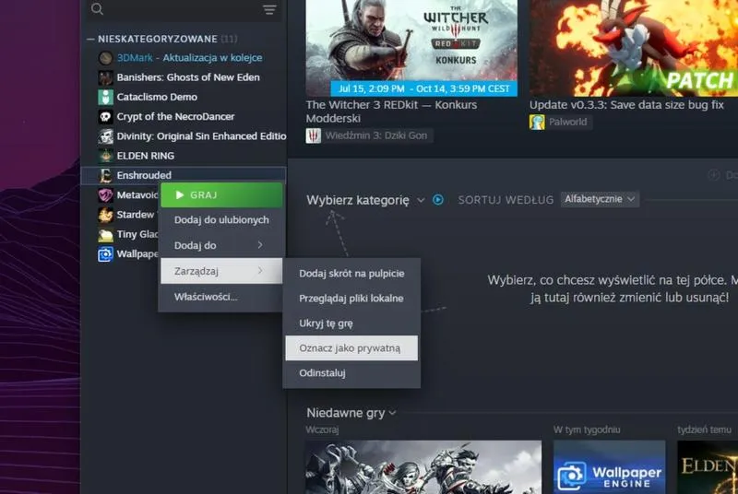Screen dimensions: 738x494
Task: Click the chevron arrow on Dodaj do
Action: coord(260,245)
